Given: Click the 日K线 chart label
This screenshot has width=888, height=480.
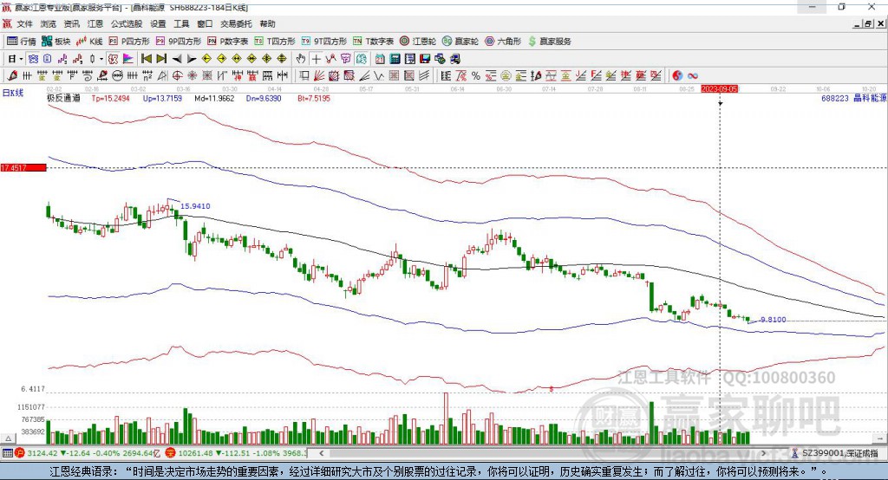Looking at the screenshot, I should click(x=13, y=93).
